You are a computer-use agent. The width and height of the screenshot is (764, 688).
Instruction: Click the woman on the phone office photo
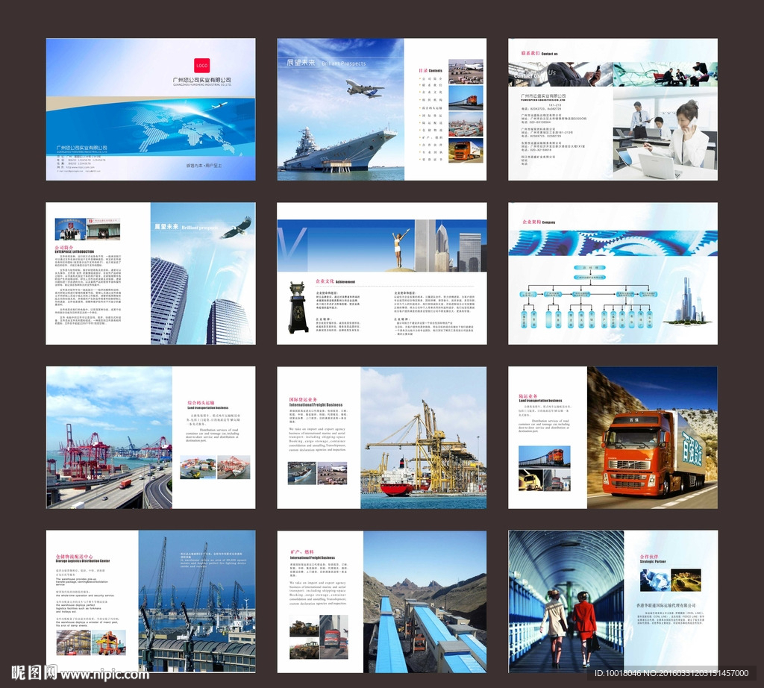[x=665, y=134]
